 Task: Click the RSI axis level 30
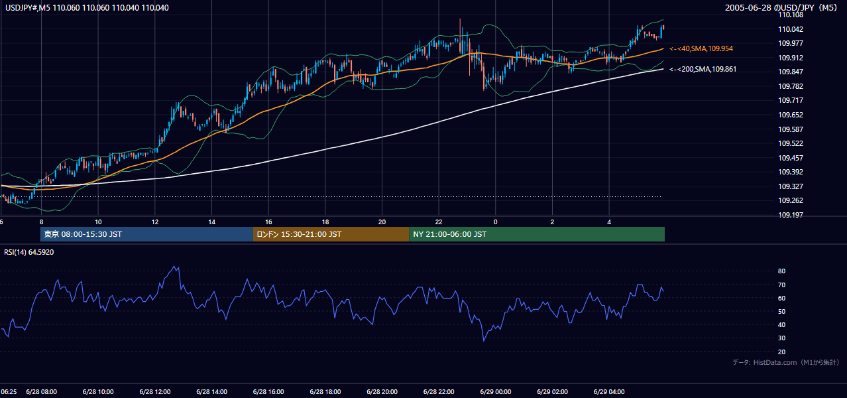coord(781,338)
